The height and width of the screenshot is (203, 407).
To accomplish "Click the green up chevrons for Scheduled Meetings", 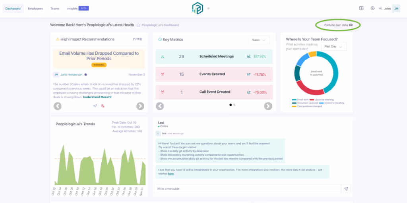I will [x=163, y=57].
